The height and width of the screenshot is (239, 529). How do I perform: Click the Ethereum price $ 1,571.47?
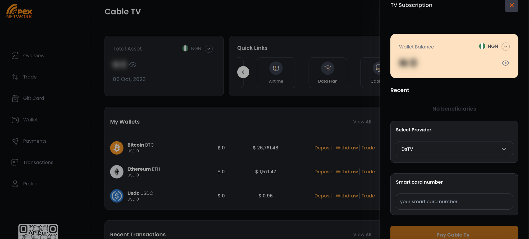click(266, 172)
